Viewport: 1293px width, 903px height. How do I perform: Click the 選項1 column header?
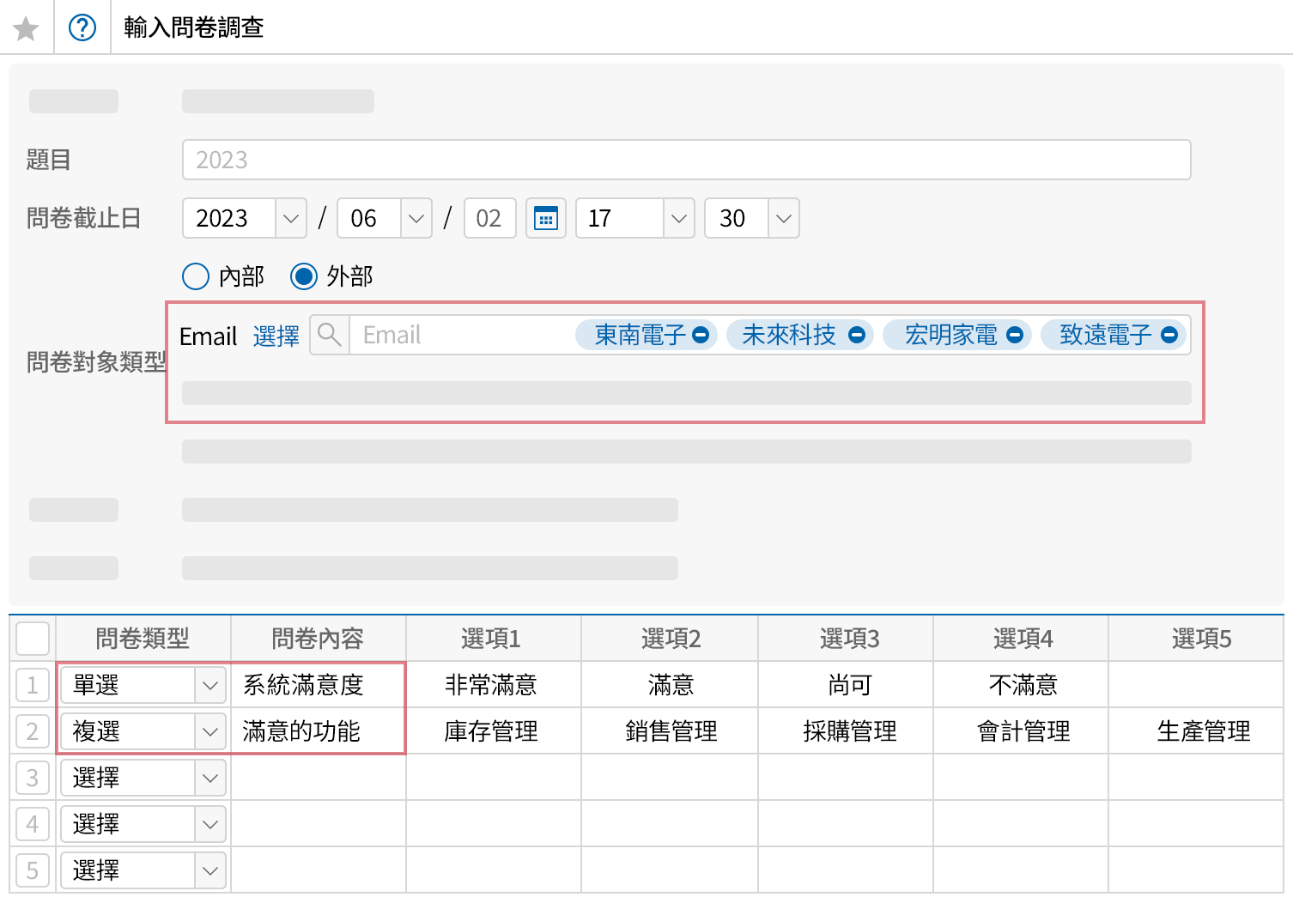coord(491,639)
